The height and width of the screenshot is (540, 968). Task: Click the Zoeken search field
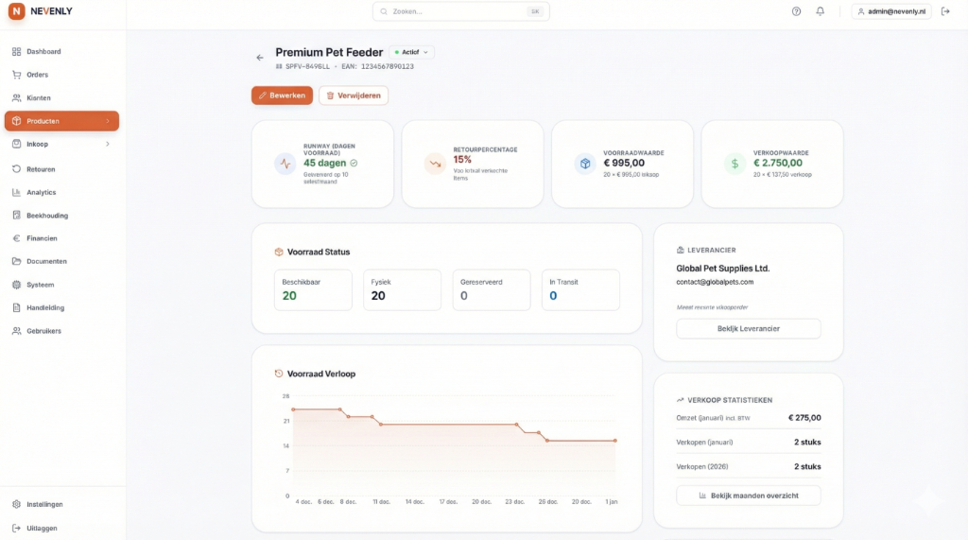pos(461,11)
